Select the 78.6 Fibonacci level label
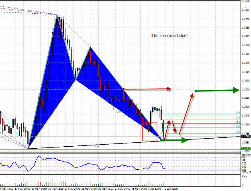This screenshot has height=191, width=251. (x=238, y=118)
